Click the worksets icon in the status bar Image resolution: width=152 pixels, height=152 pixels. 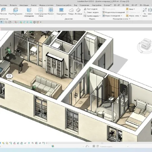53,146
